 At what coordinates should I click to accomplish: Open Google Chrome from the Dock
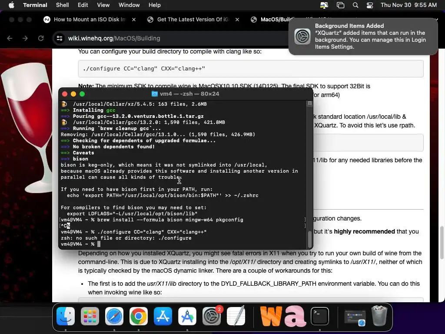[x=139, y=316]
